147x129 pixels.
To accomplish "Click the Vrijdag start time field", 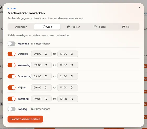I will coord(41,87).
